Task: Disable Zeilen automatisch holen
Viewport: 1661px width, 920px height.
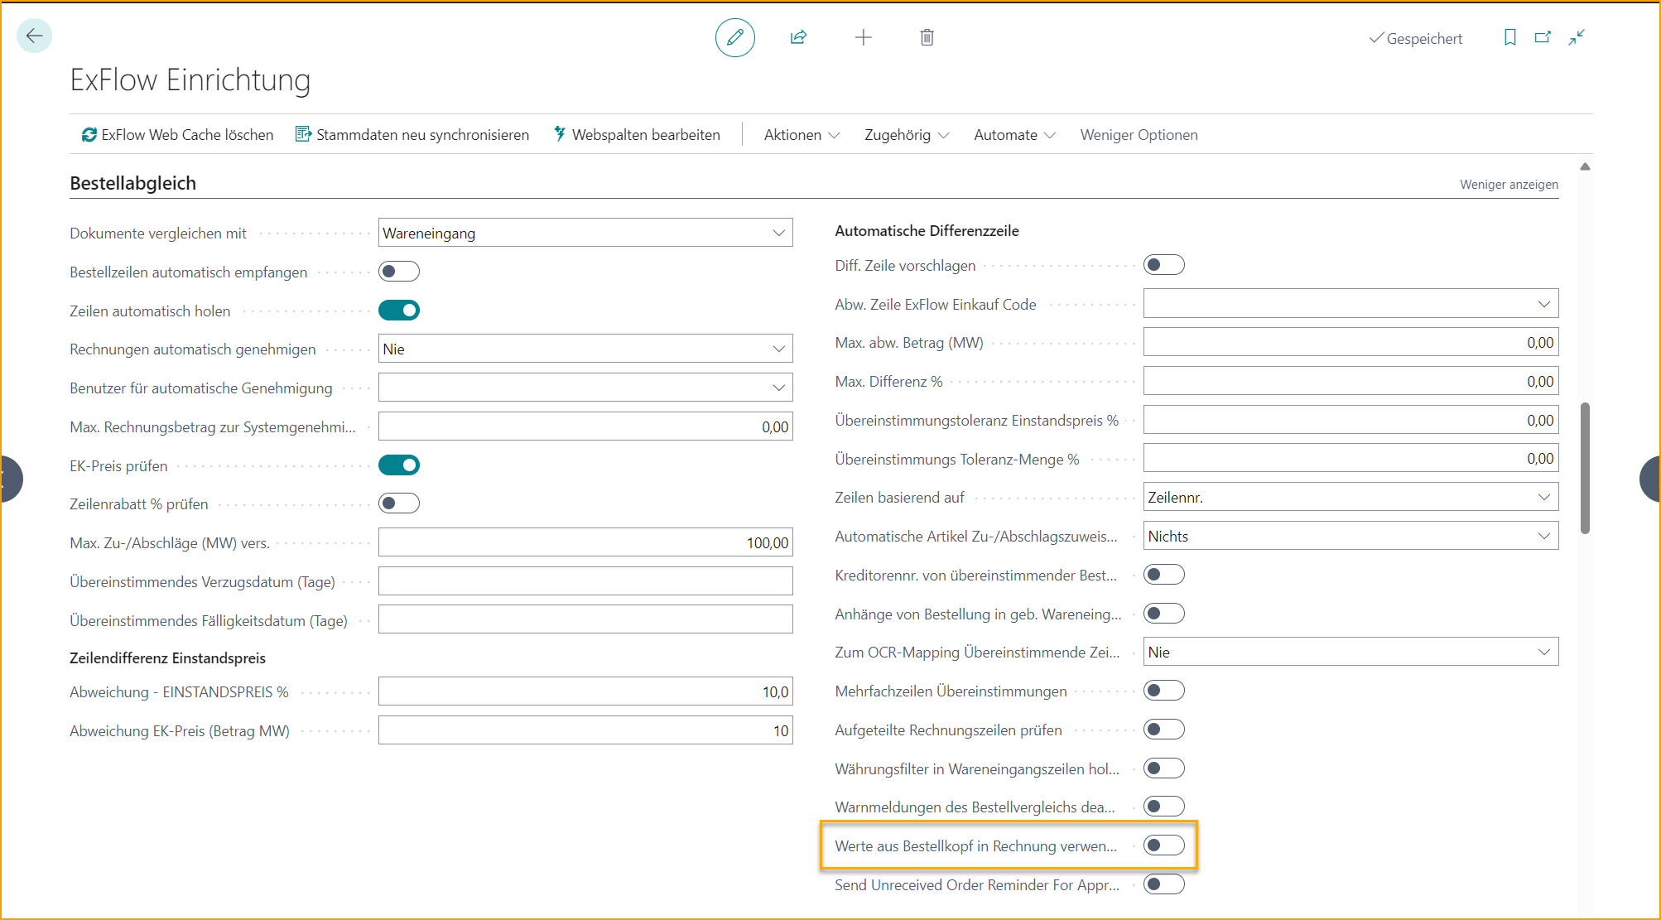Action: click(399, 311)
